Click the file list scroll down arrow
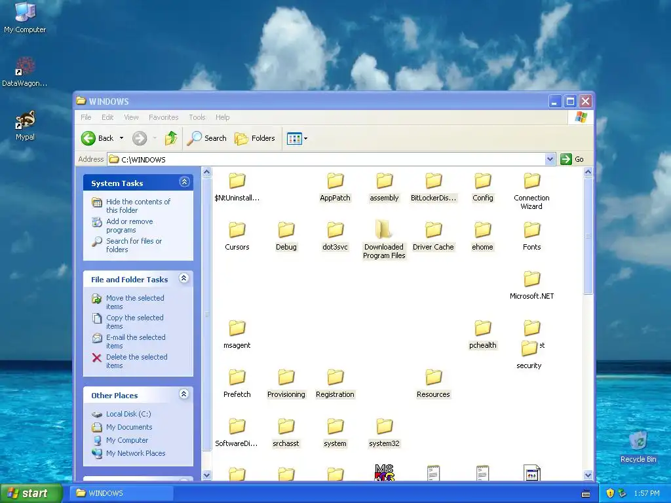Viewport: 671px width, 503px height. coord(588,475)
